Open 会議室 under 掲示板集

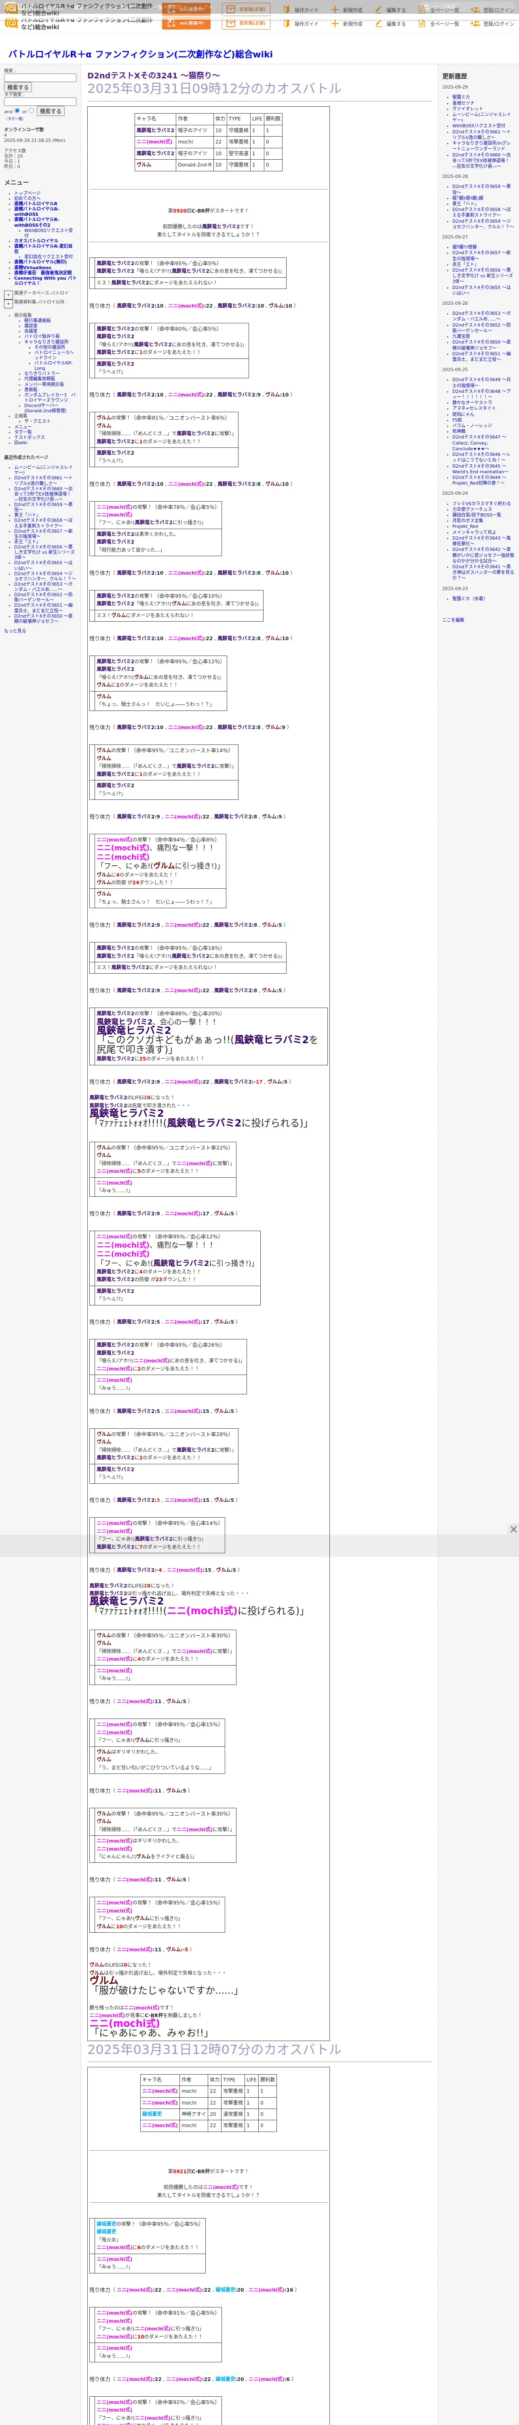click(x=31, y=331)
